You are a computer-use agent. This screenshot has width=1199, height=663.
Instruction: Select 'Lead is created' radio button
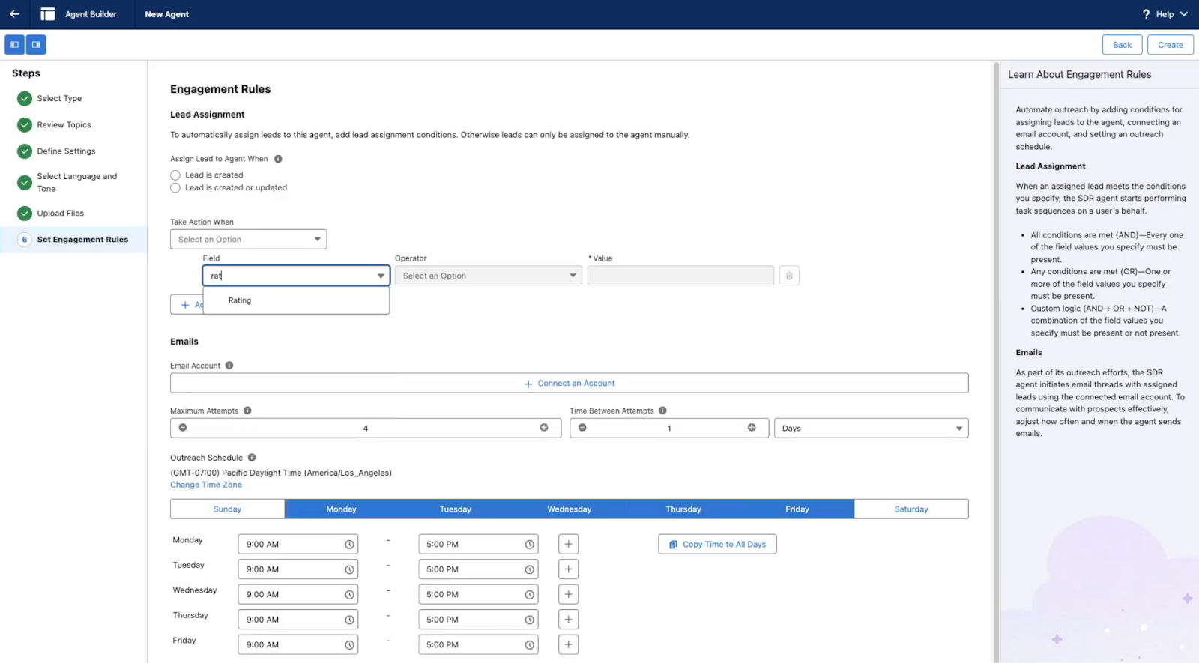pos(175,175)
